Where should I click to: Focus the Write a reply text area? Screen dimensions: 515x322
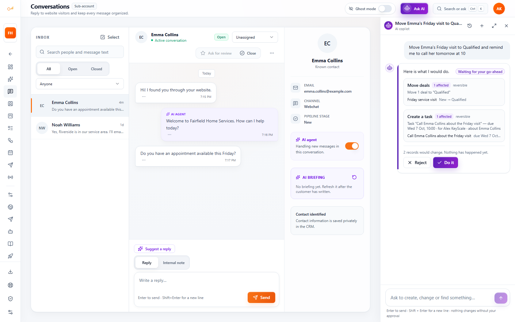[207, 281]
